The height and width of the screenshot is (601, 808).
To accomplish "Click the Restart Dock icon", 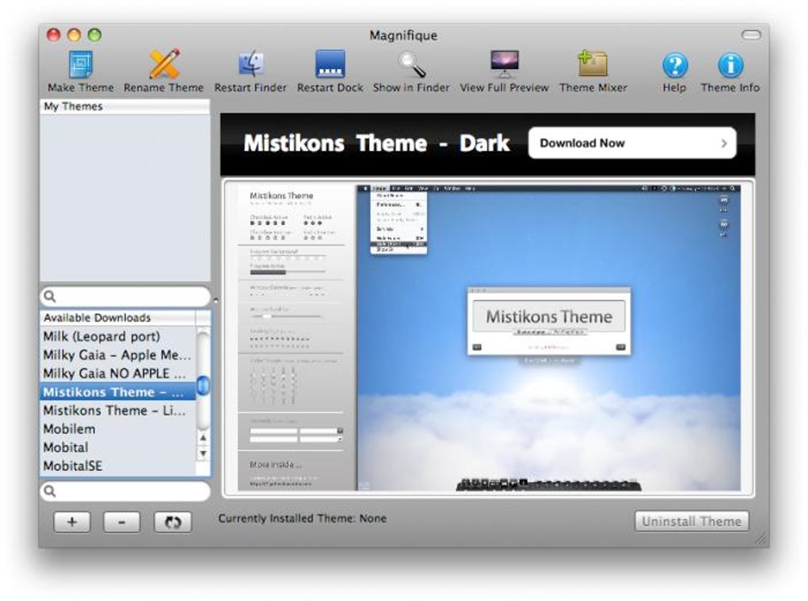I will tap(330, 64).
